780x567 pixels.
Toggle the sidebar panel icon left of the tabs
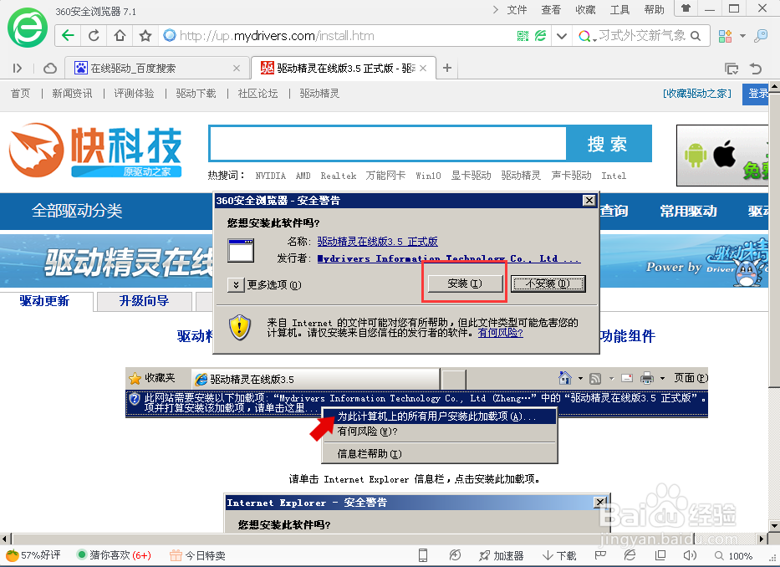(18, 69)
